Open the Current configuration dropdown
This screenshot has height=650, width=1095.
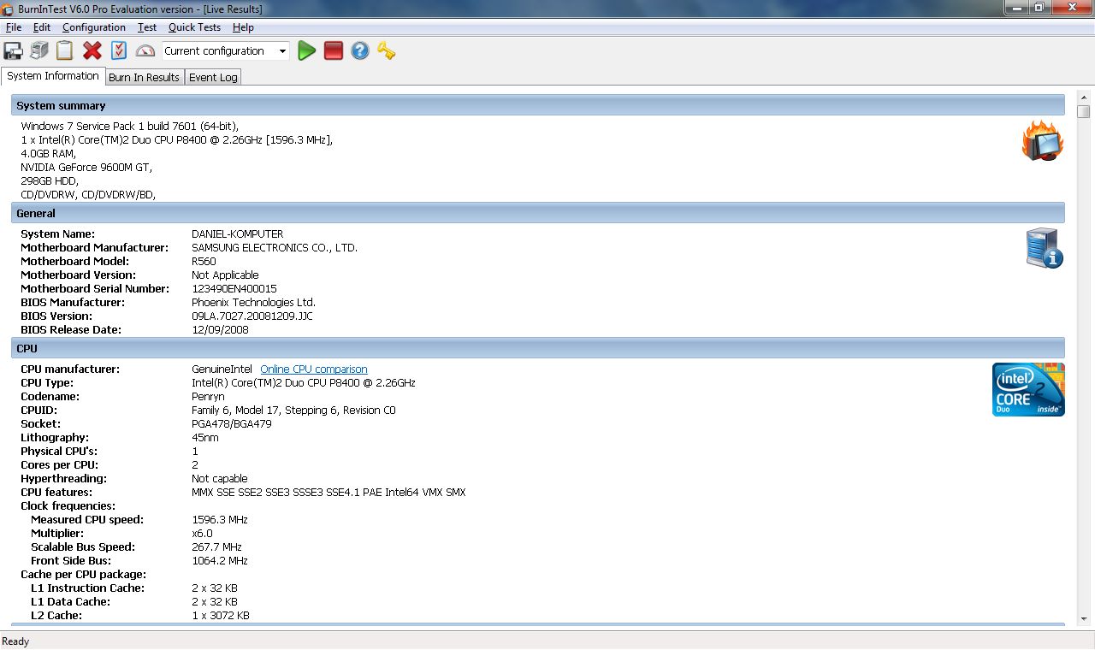coord(282,50)
